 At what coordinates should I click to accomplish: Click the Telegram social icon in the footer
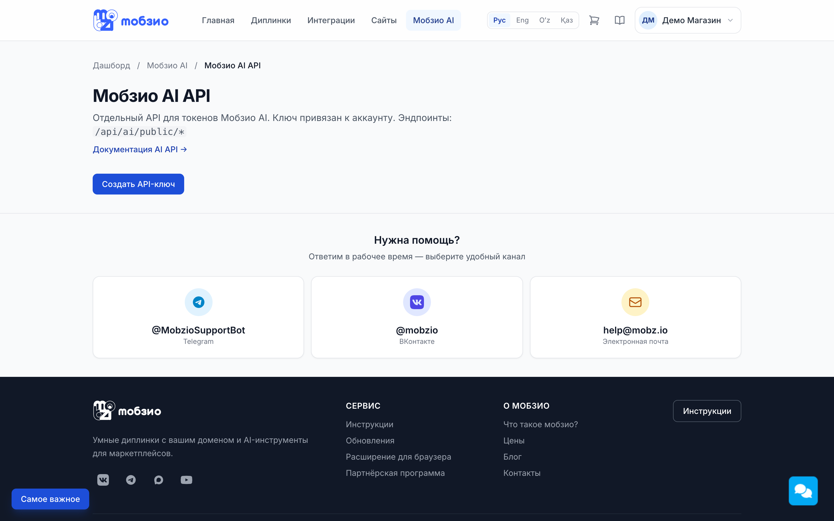(x=131, y=480)
